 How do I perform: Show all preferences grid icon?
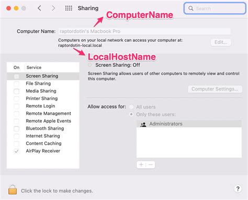pos(69,8)
